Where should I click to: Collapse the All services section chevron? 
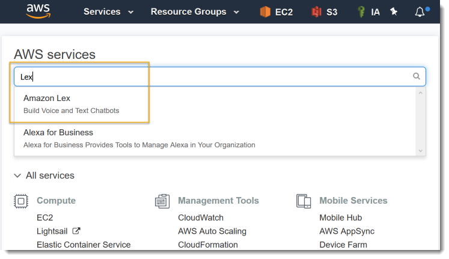[x=17, y=175]
